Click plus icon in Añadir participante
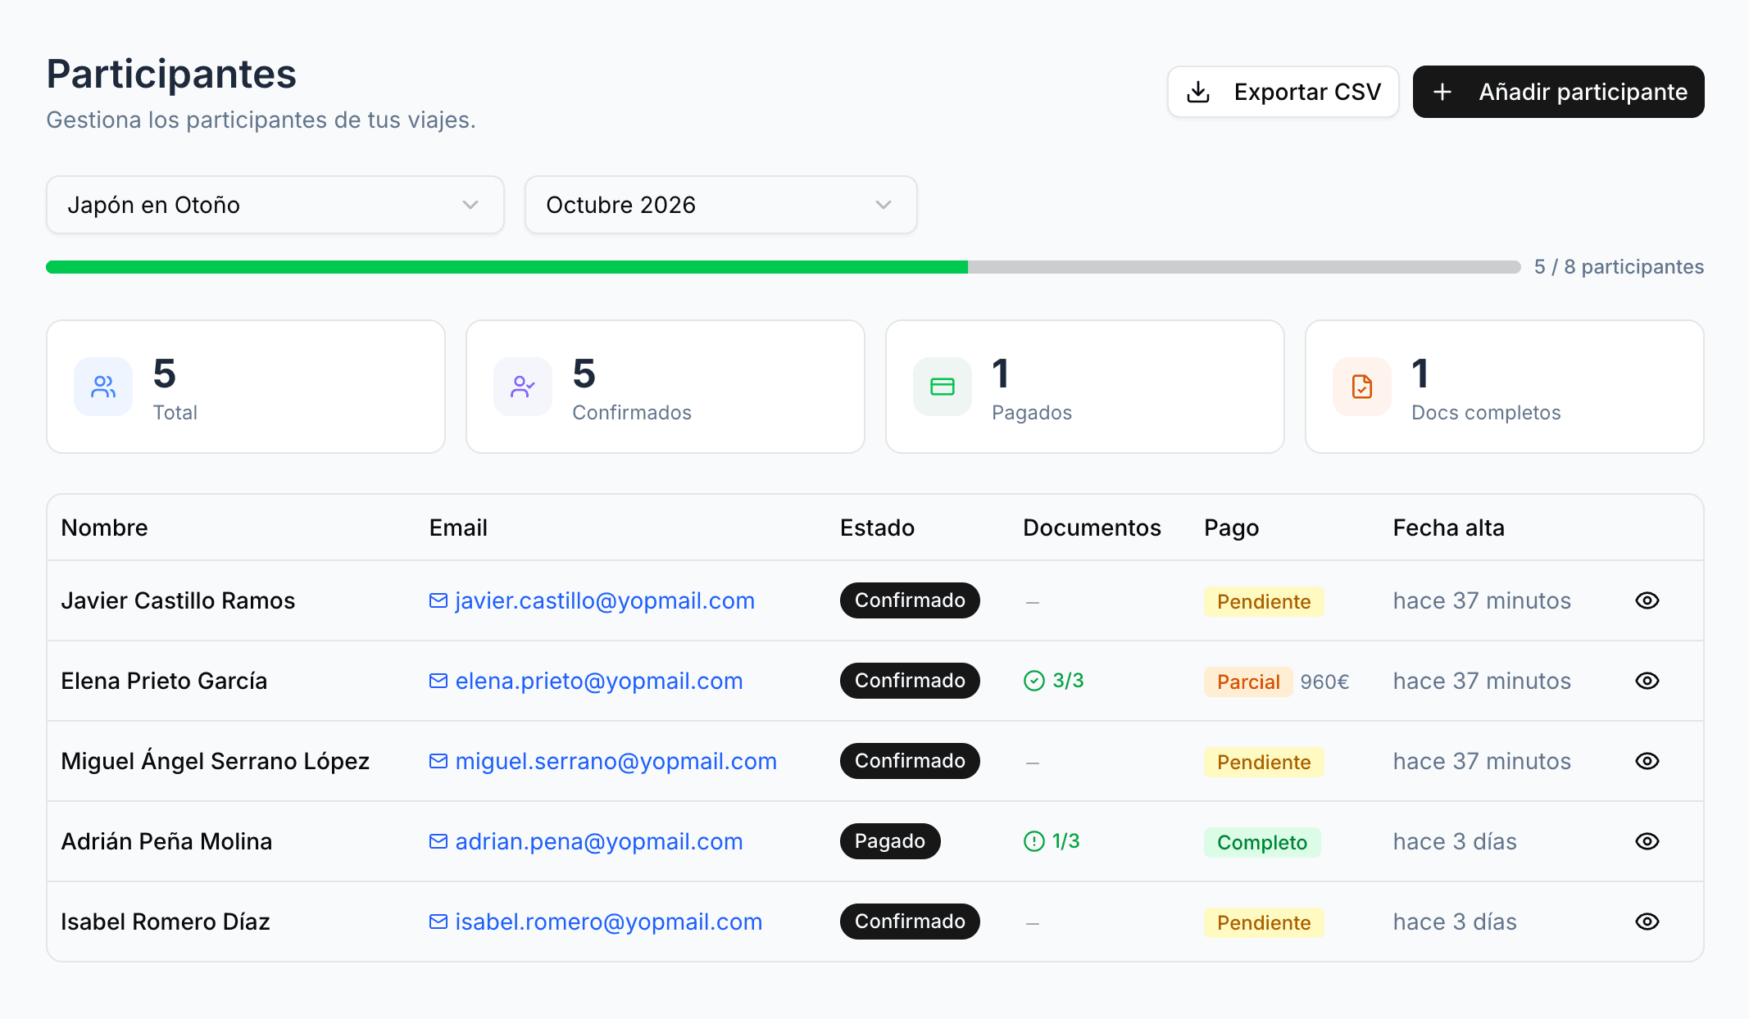The image size is (1749, 1019). (x=1442, y=92)
